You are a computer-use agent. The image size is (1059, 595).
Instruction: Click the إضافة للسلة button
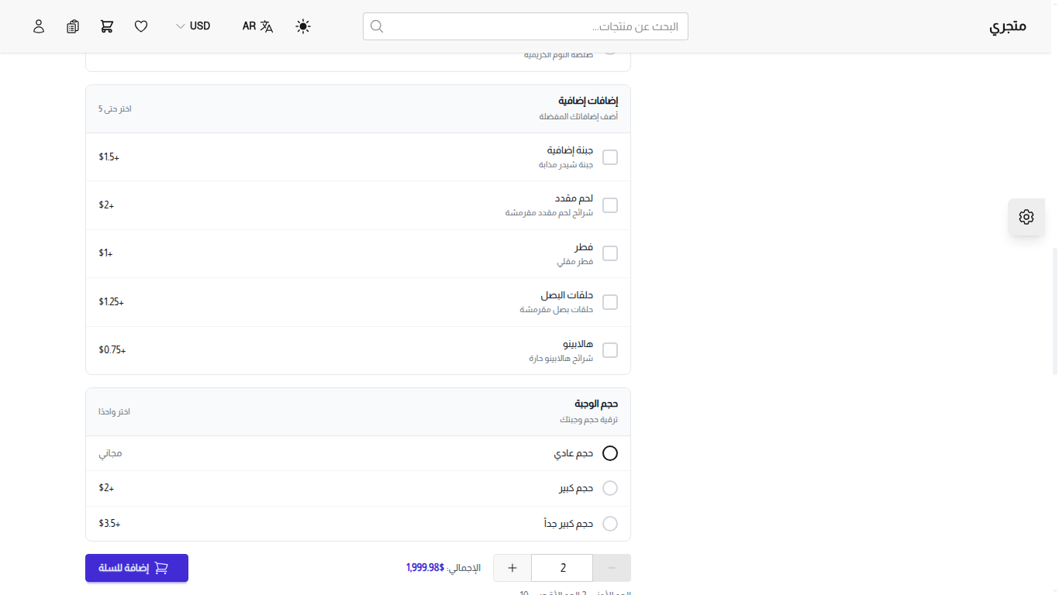[136, 568]
